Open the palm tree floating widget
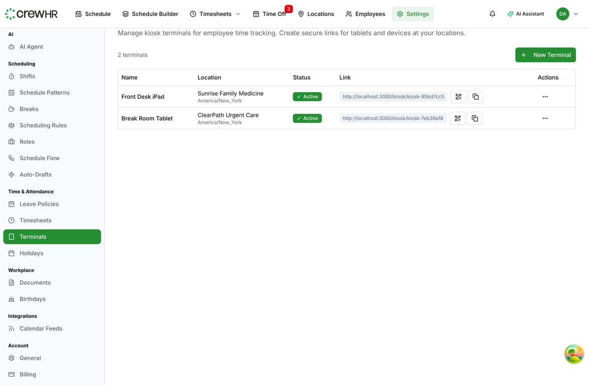Screen dimensions: 589x385 (x=574, y=354)
